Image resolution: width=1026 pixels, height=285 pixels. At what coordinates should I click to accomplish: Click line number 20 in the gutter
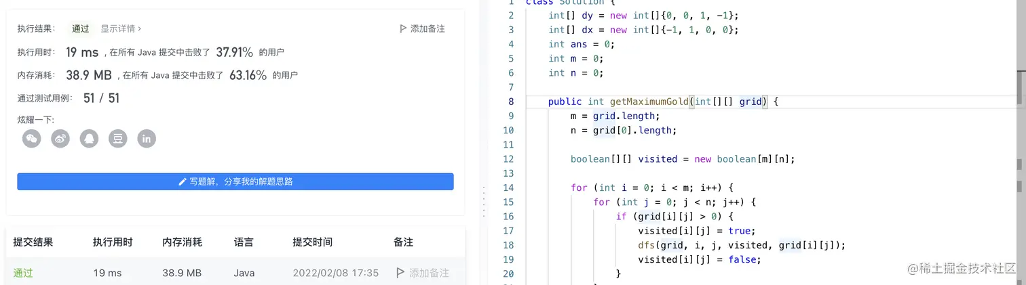[508, 273]
